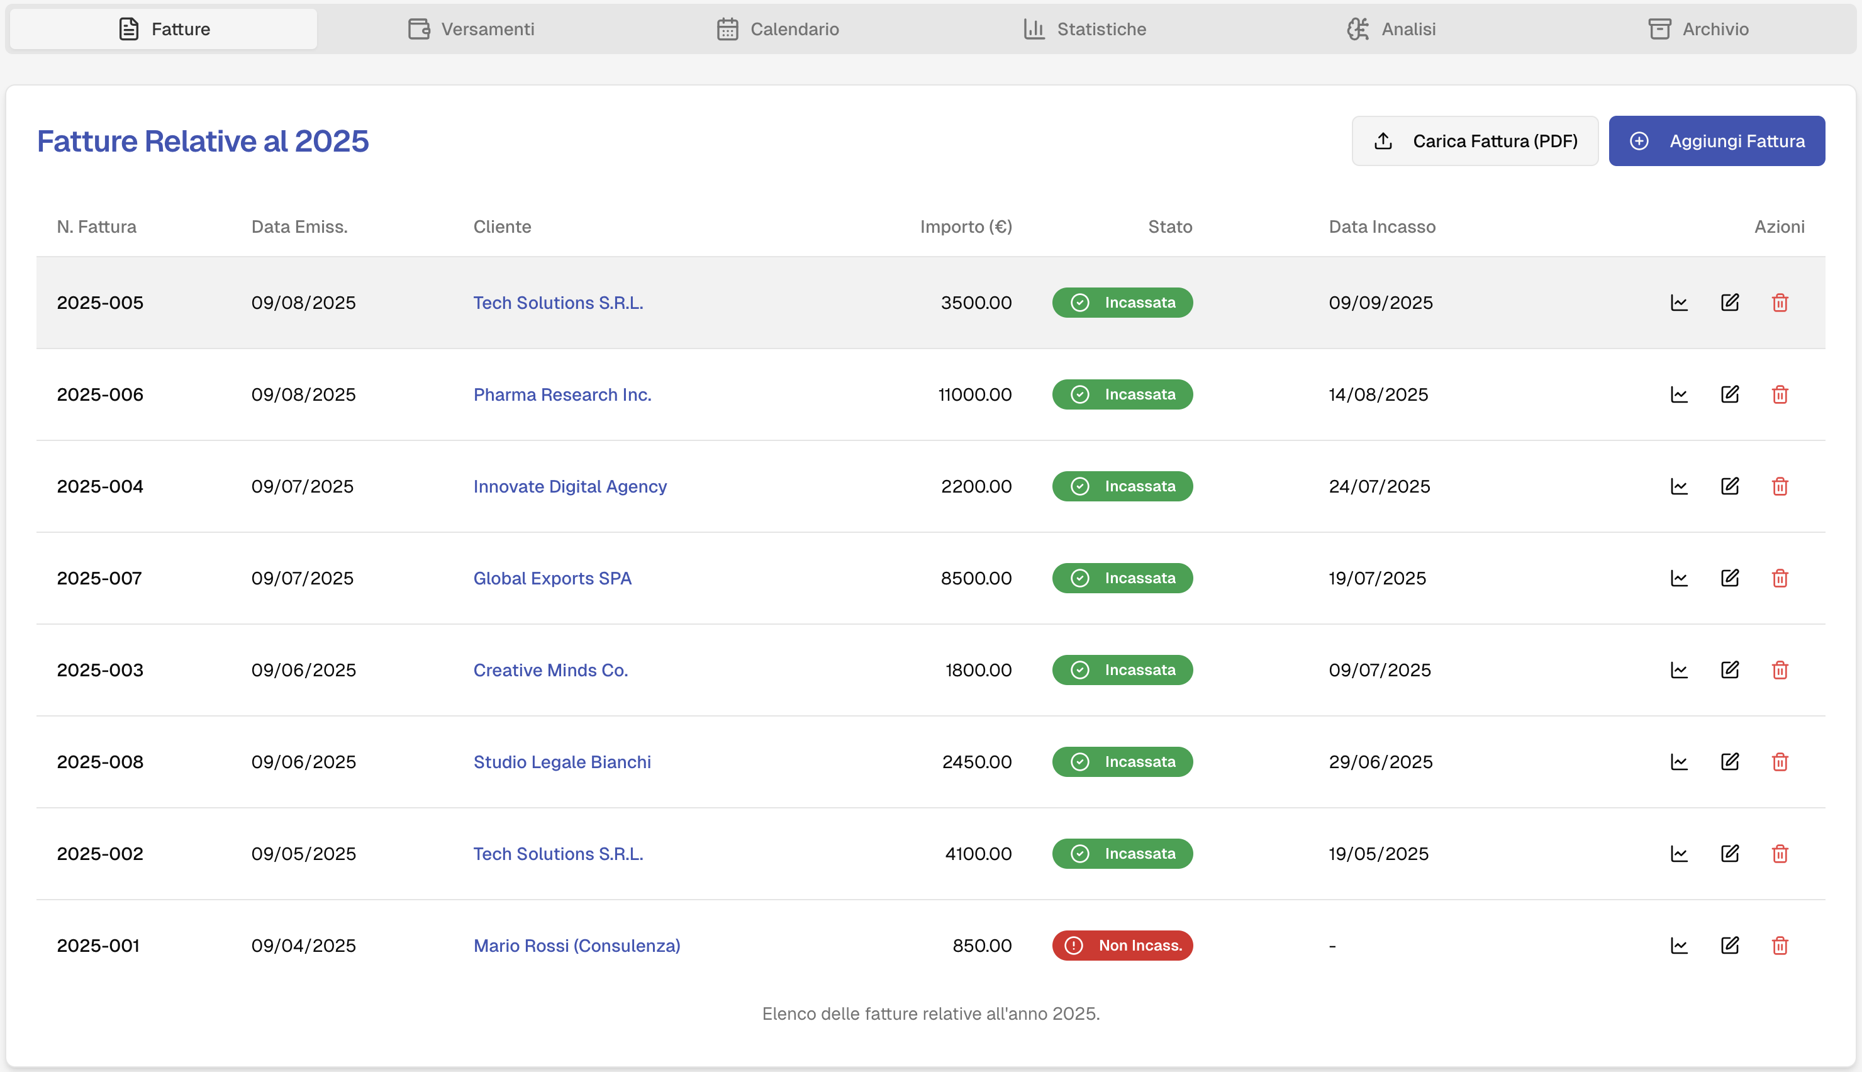The height and width of the screenshot is (1072, 1862).
Task: Click the Aggiungi Fattura button
Action: pyautogui.click(x=1716, y=141)
